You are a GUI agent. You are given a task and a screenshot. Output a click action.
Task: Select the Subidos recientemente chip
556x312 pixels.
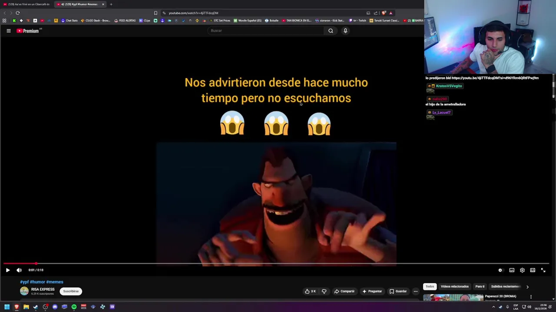click(x=506, y=286)
